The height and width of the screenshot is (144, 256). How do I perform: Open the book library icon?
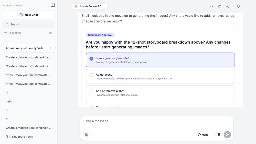(220, 6)
